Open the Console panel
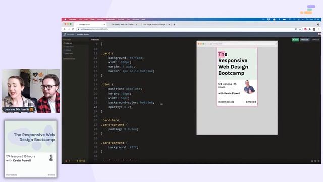 coord(315,40)
